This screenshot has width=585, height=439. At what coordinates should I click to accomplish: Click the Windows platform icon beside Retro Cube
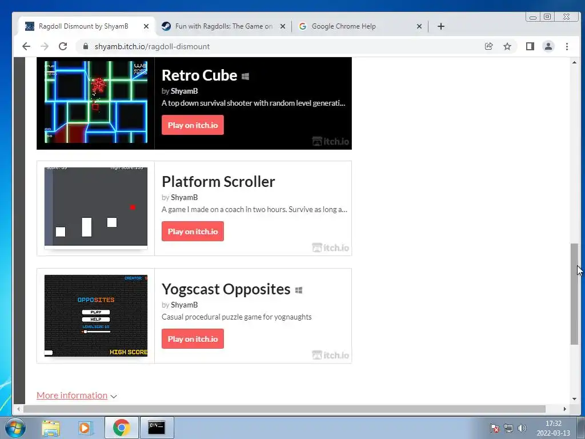coord(245,76)
